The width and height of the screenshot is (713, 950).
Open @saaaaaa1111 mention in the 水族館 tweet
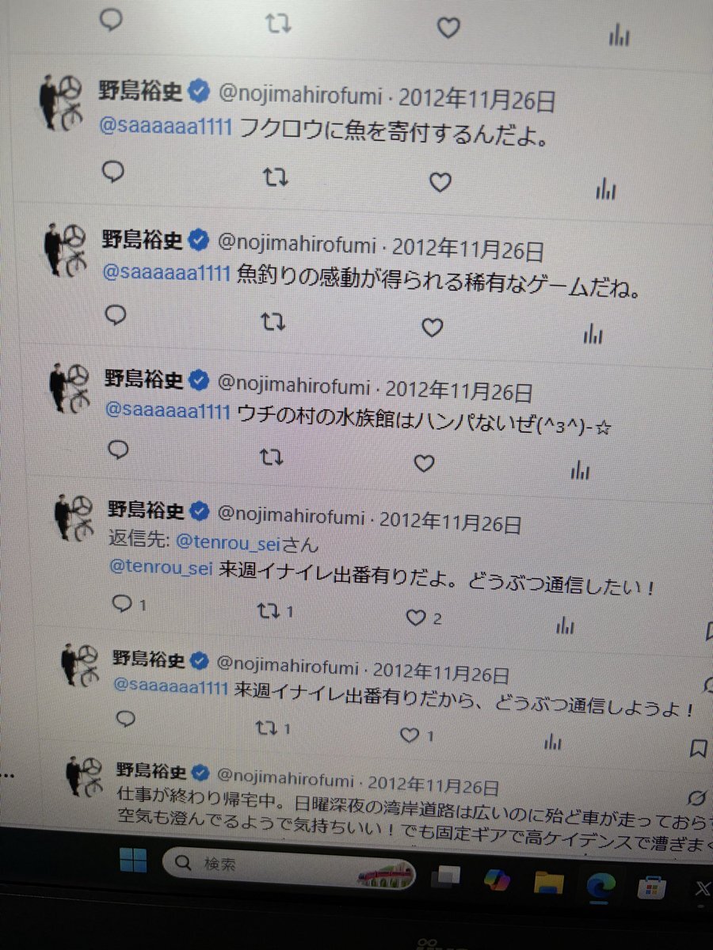(168, 412)
